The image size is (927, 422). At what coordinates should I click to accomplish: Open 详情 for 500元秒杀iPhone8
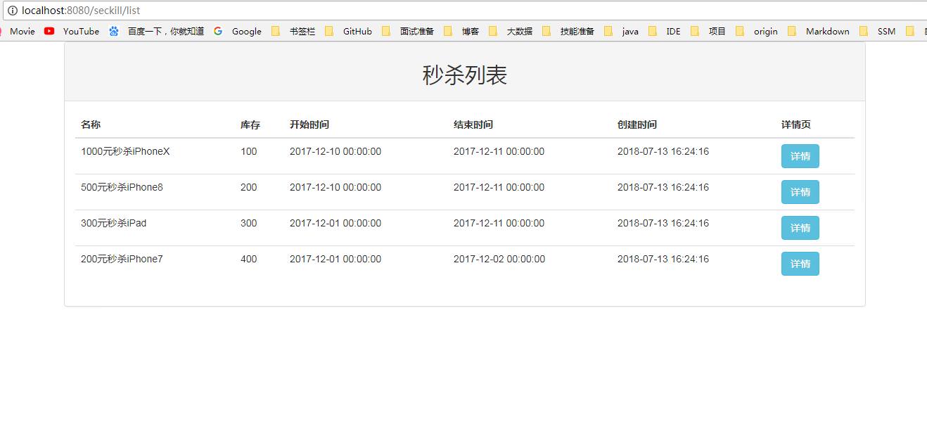(800, 192)
